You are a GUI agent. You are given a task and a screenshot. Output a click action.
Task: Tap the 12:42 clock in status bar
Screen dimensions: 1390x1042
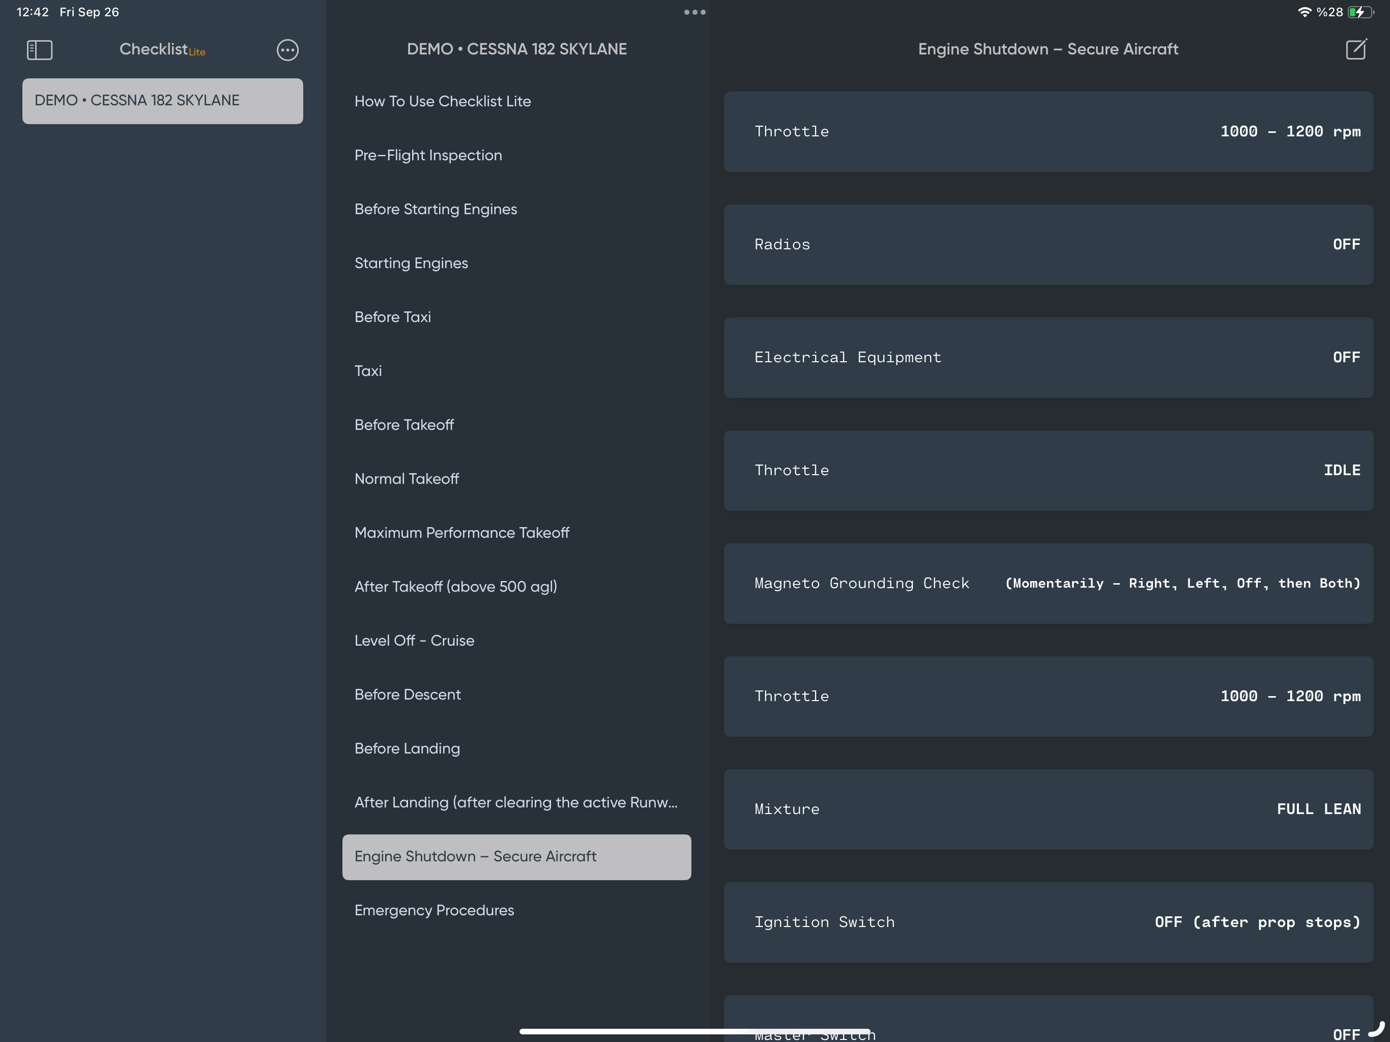[33, 12]
